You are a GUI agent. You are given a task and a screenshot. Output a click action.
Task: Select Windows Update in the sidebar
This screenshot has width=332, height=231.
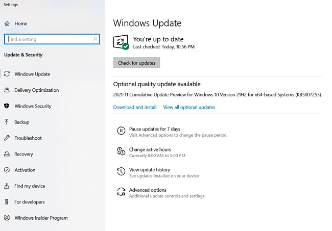click(32, 74)
